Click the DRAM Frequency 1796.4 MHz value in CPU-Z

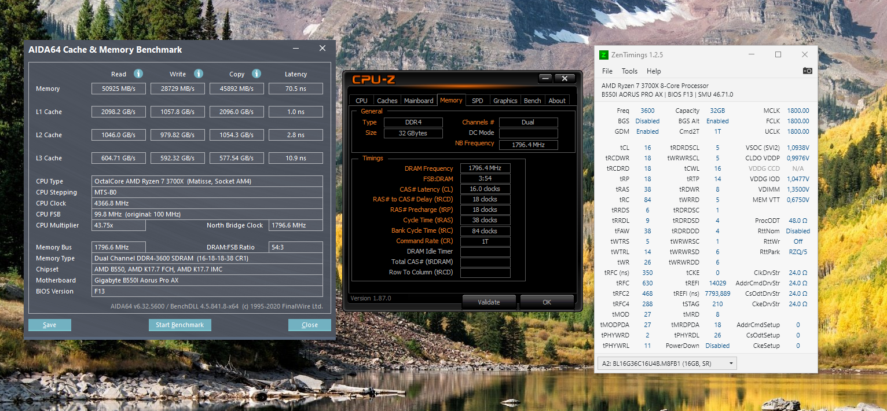(x=485, y=168)
